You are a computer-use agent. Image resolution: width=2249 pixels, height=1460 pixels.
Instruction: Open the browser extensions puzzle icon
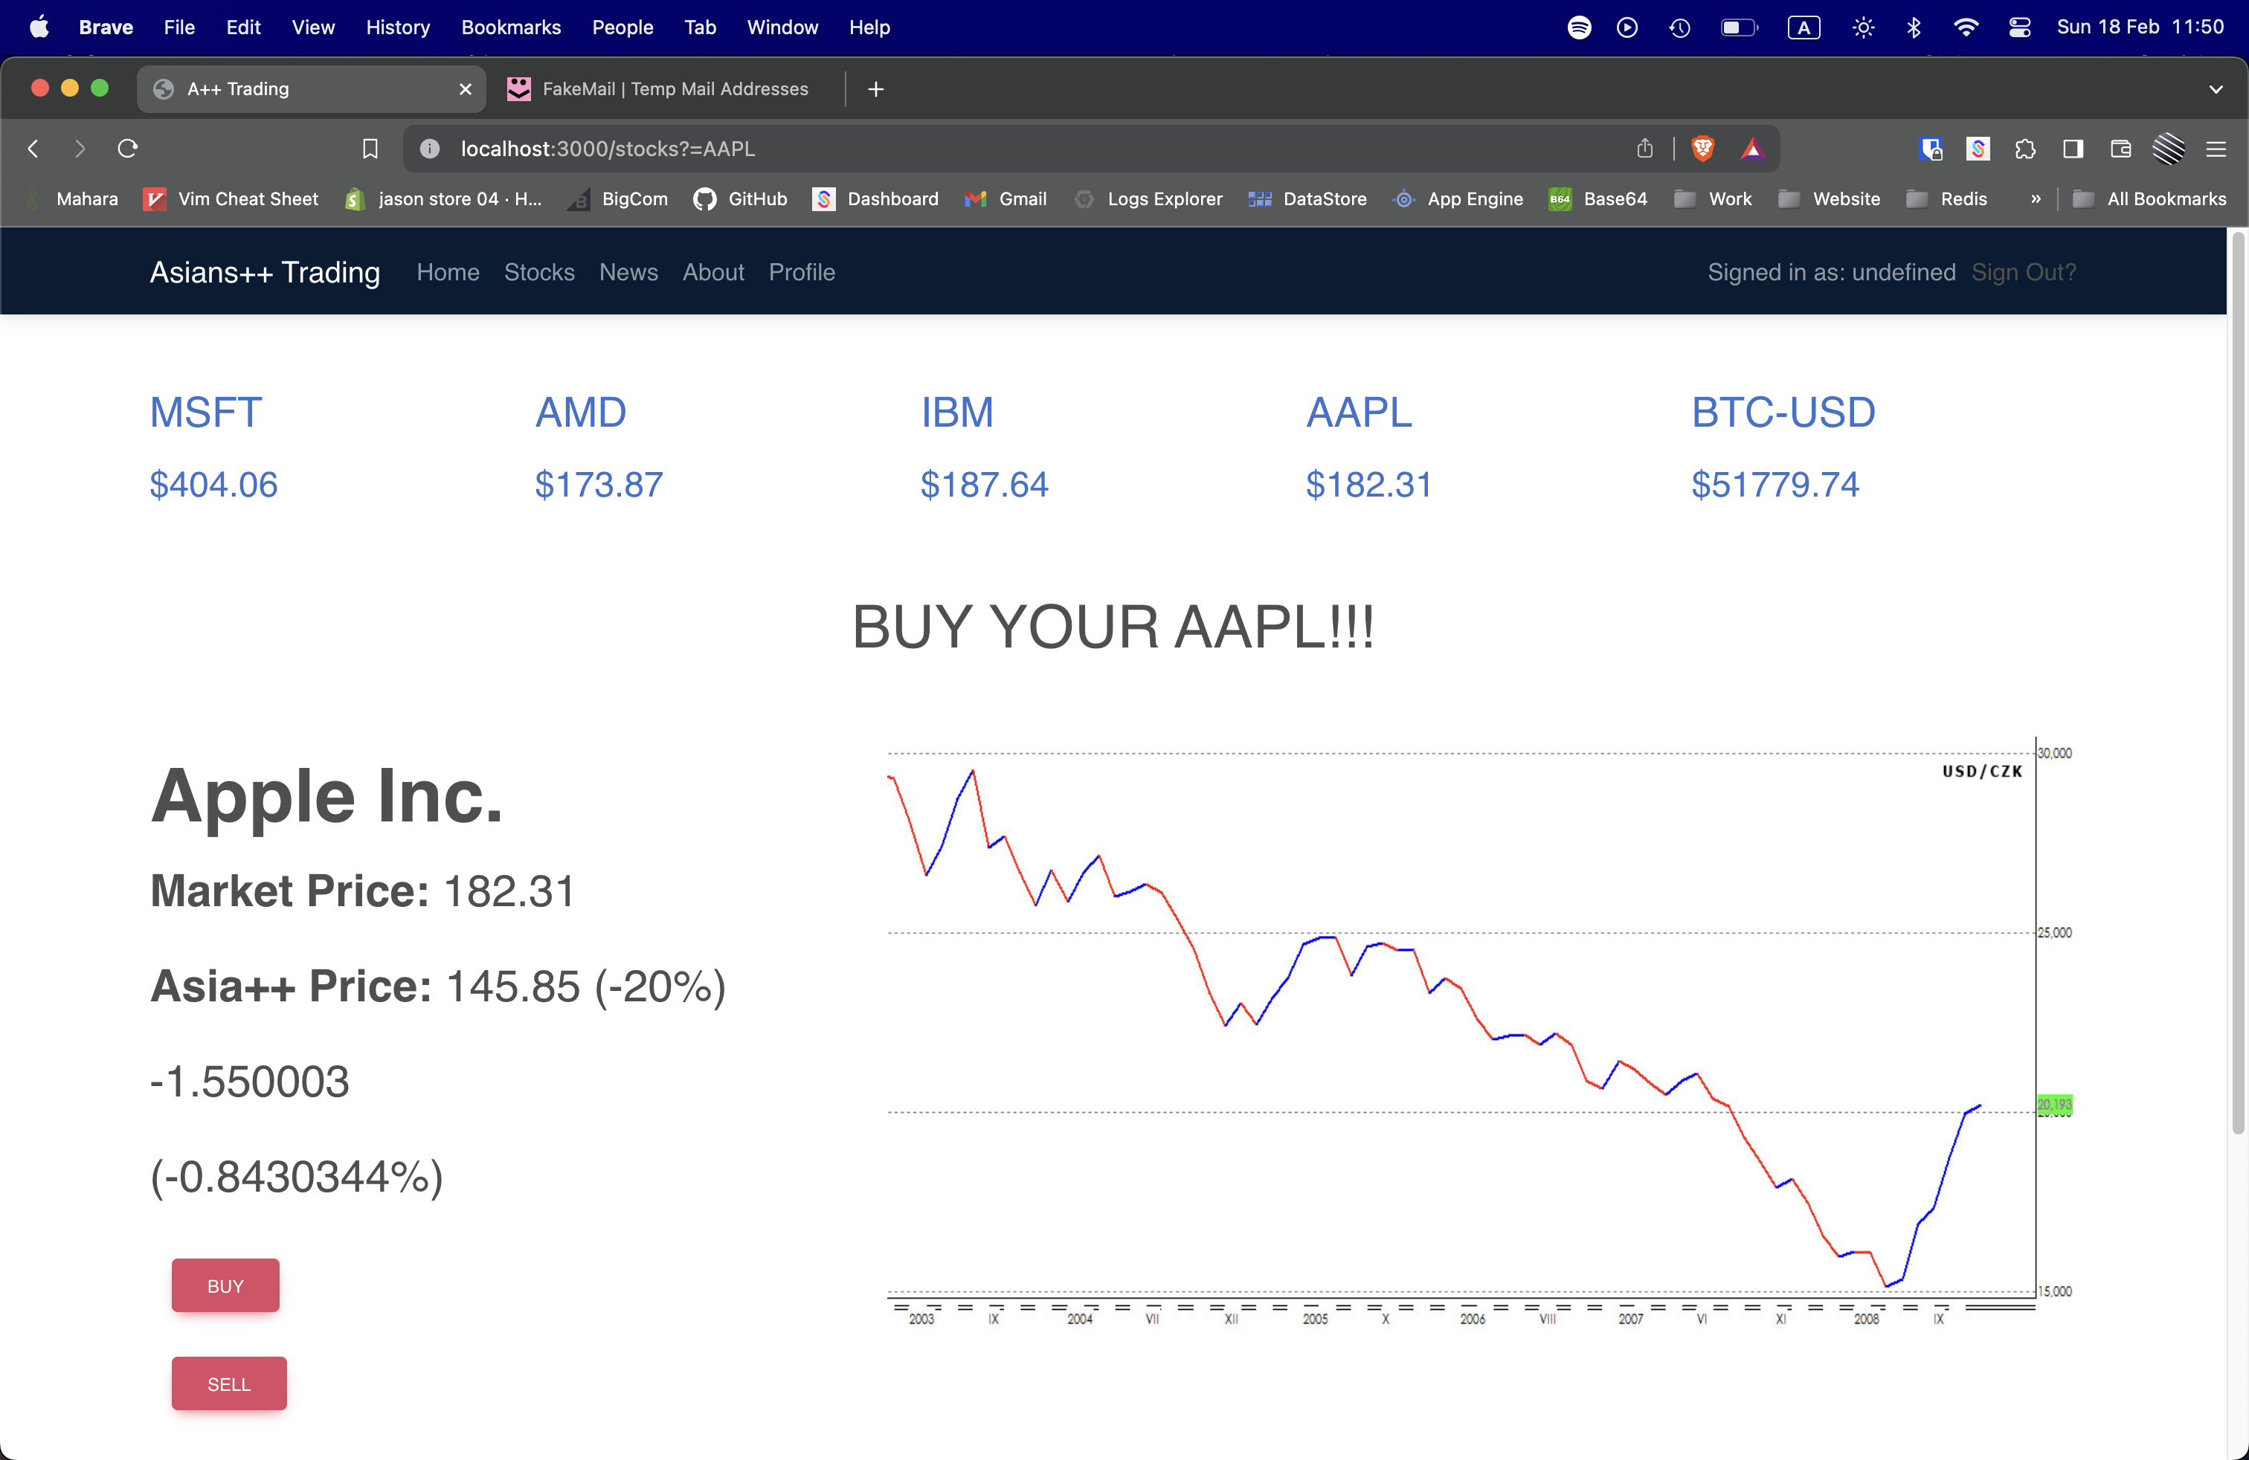(2024, 148)
